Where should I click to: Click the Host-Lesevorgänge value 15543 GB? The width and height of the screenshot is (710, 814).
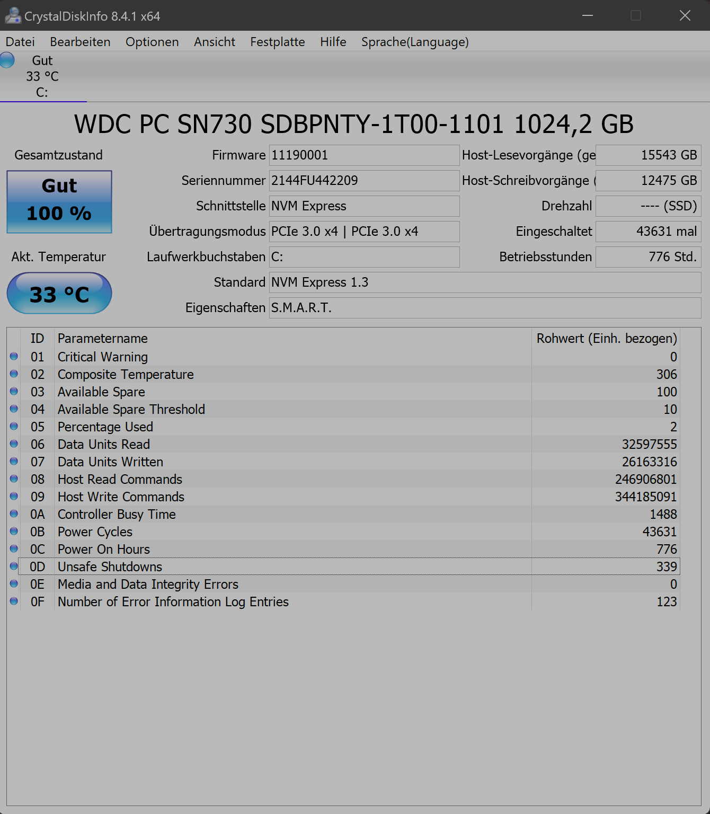[648, 155]
